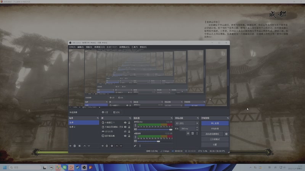Open scene filters icon in Scenes panel

click(x=80, y=146)
